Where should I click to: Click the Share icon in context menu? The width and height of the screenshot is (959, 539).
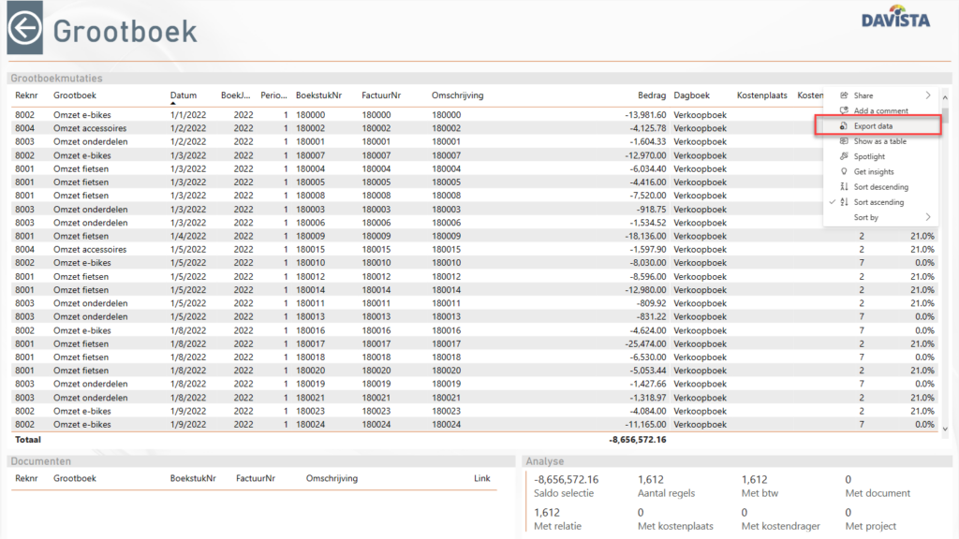(844, 95)
